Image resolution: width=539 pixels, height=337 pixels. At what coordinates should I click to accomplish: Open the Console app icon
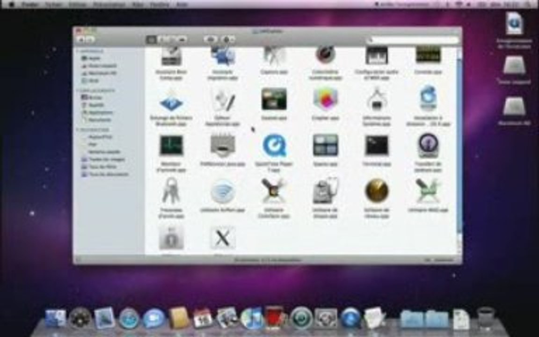point(428,56)
